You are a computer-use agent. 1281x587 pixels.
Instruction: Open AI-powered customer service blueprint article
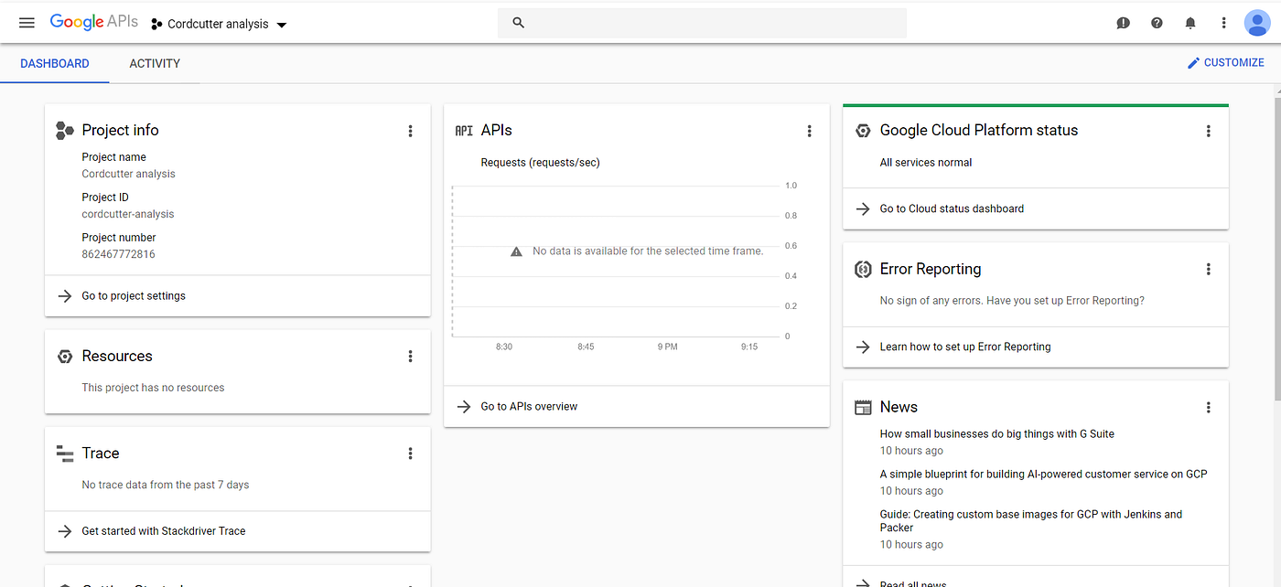click(1043, 475)
